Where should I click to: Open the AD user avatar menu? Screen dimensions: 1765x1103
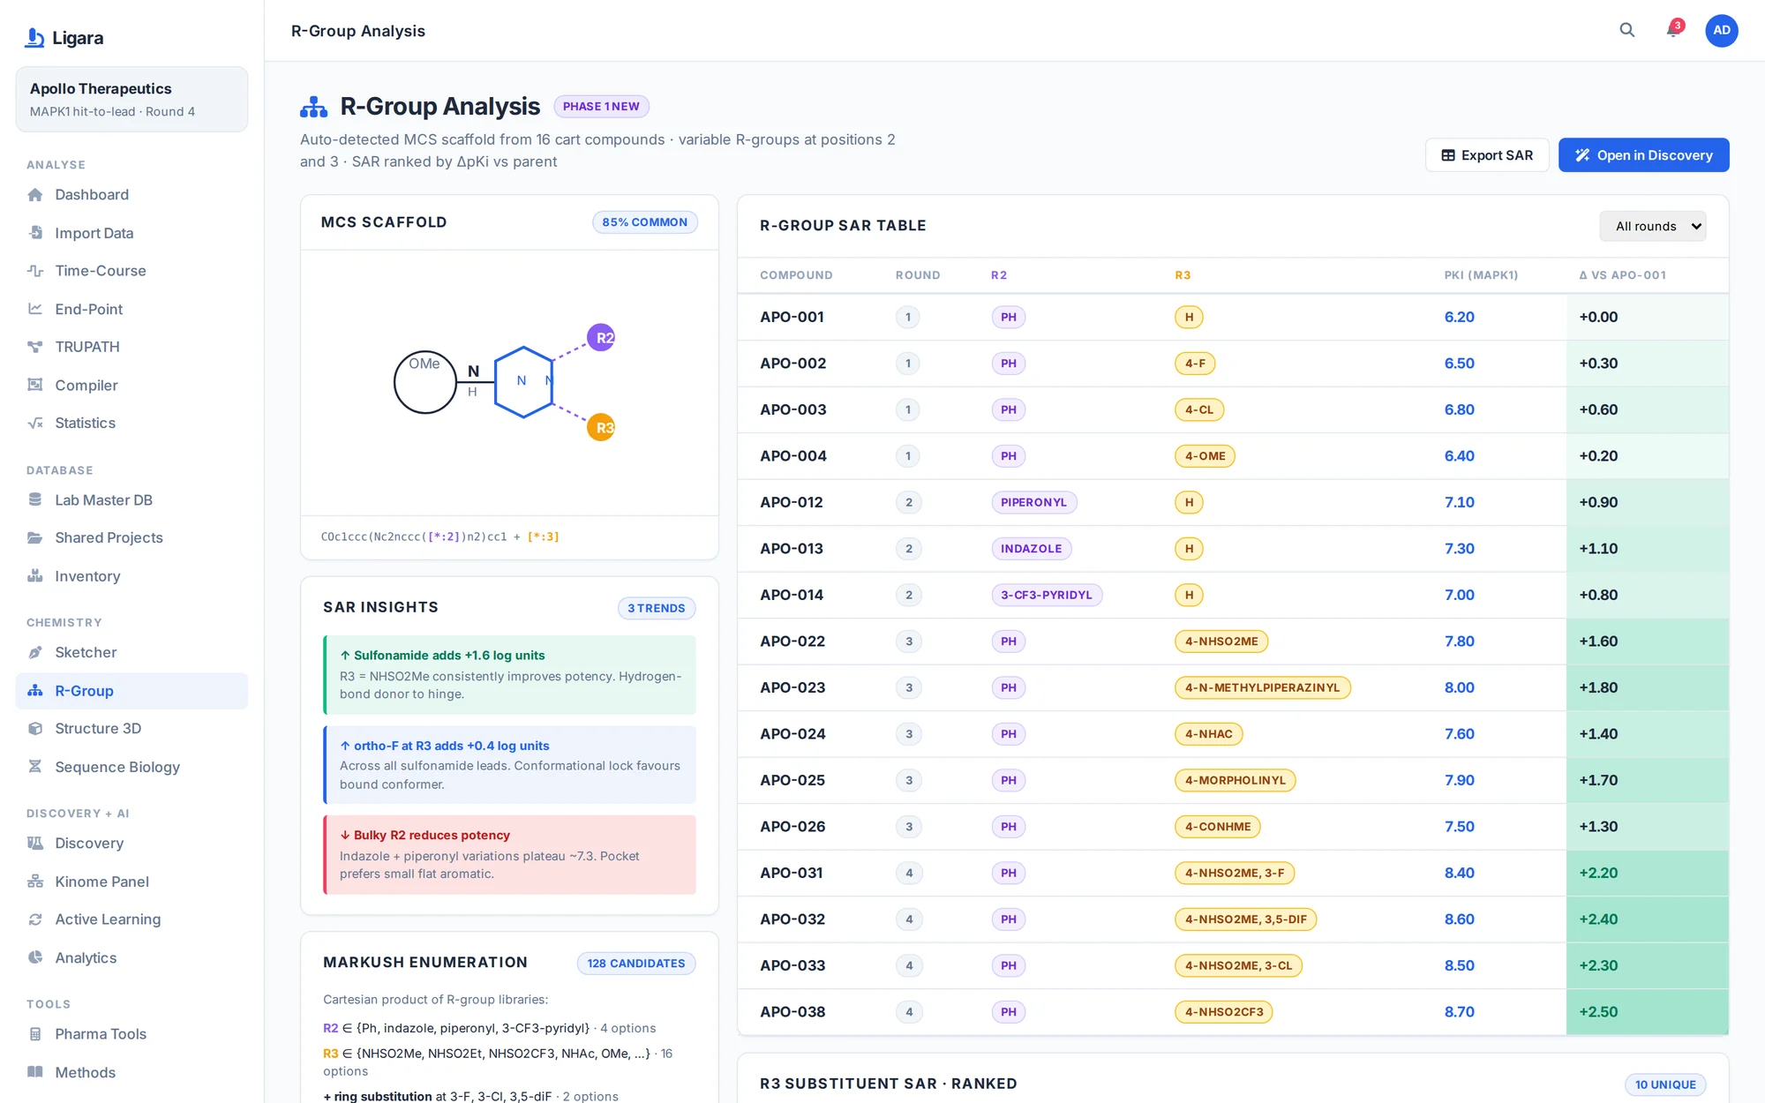coord(1721,30)
